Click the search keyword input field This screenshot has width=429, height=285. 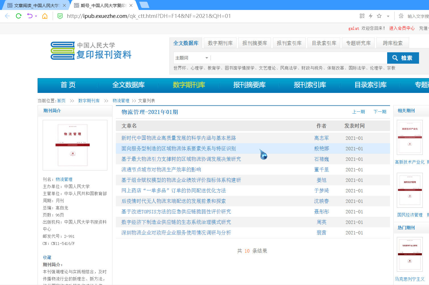298,58
